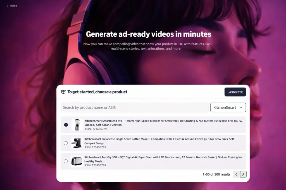Select the blender product thumbnail image
This screenshot has height=190, width=286.
pos(77,125)
